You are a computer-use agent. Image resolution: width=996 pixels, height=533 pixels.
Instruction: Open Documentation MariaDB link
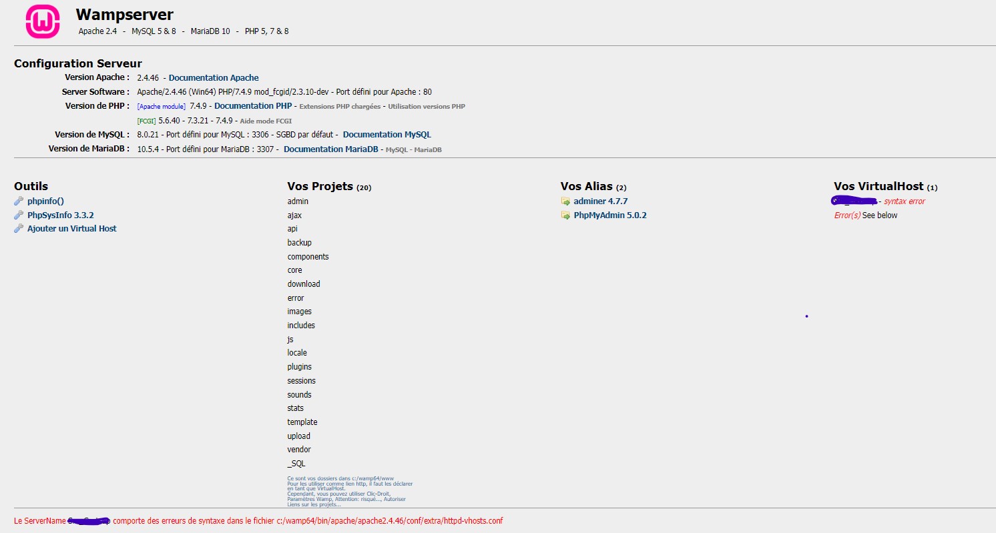pos(331,149)
